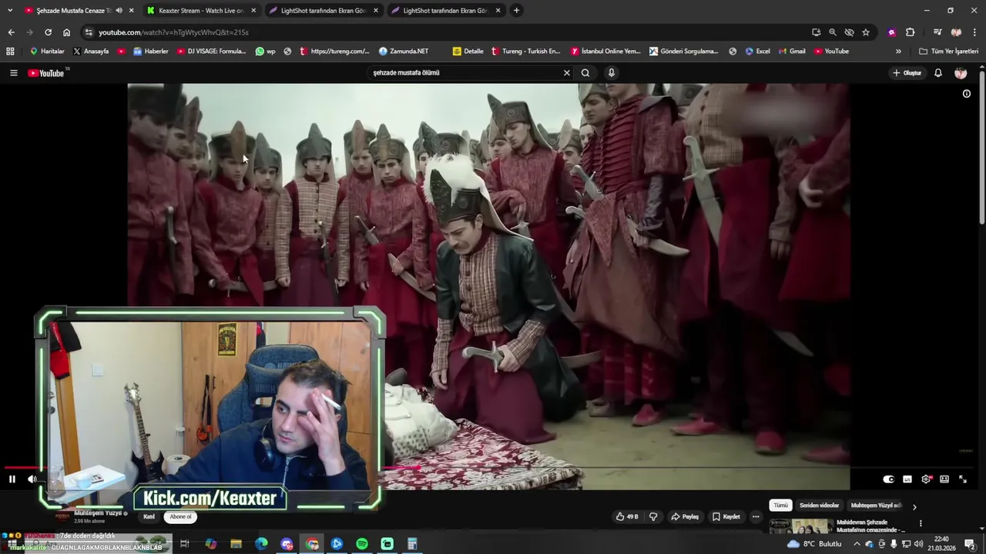Exit fullscreen with the expand arrows icon
The height and width of the screenshot is (554, 986).
[963, 479]
